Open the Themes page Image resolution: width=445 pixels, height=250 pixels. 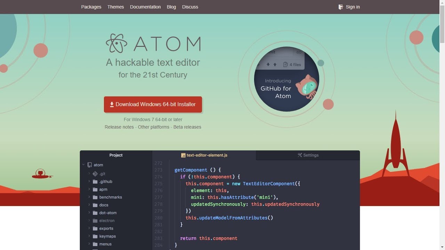tap(116, 7)
